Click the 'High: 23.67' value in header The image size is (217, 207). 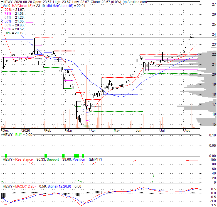61,2
